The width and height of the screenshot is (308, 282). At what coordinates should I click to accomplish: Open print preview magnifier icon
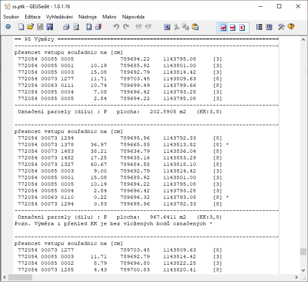tap(76, 27)
